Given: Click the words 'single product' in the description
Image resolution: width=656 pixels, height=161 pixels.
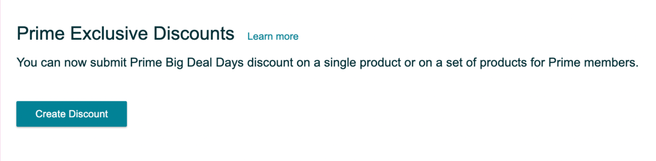Looking at the screenshot, I should [x=362, y=62].
